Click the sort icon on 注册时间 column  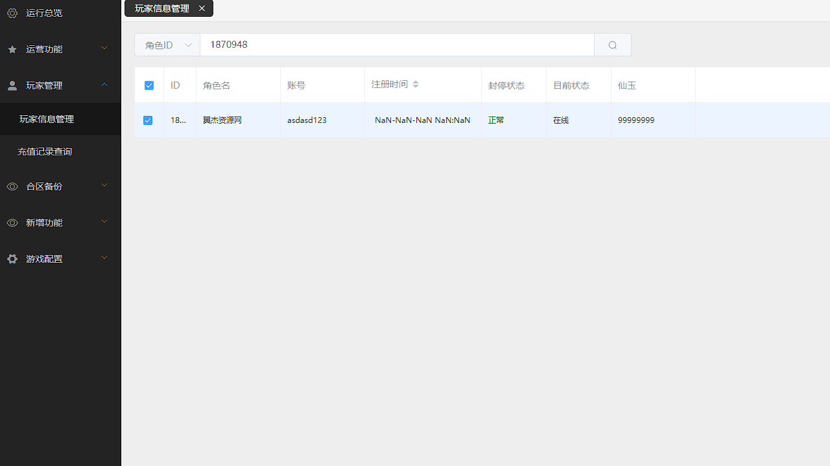pos(416,84)
